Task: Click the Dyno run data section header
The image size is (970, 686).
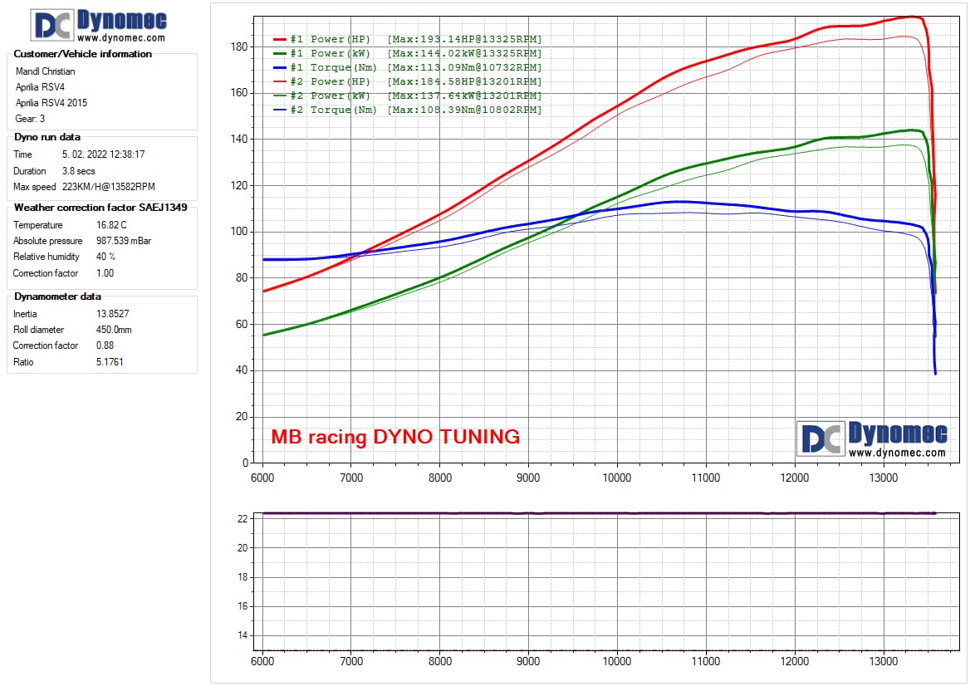Action: tap(47, 137)
